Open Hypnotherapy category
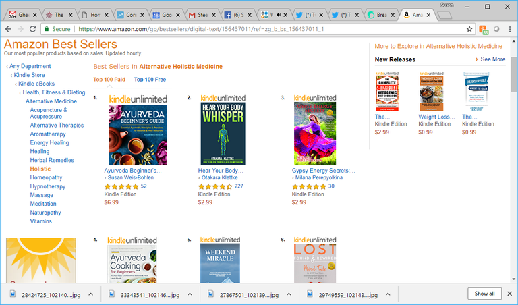Screen dimensions: 518x305 [48, 186]
